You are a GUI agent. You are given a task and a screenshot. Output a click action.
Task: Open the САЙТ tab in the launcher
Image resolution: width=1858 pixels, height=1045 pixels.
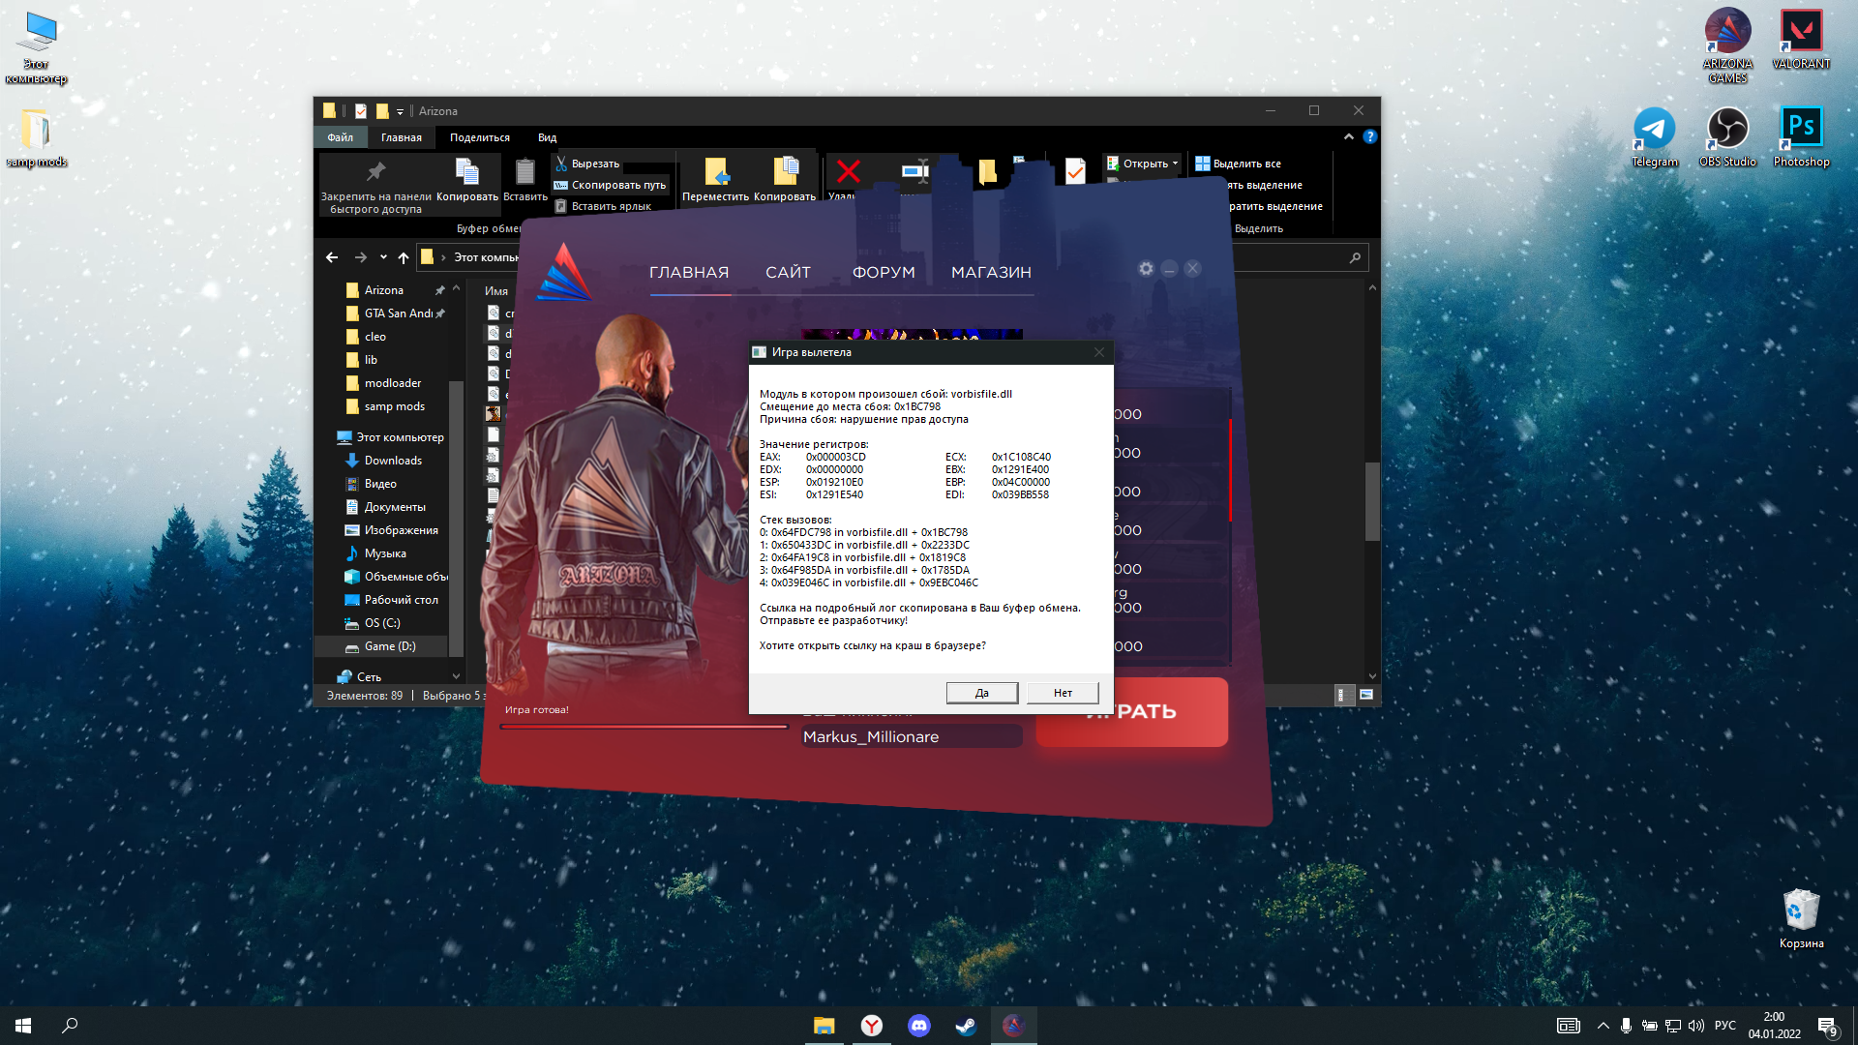point(788,273)
